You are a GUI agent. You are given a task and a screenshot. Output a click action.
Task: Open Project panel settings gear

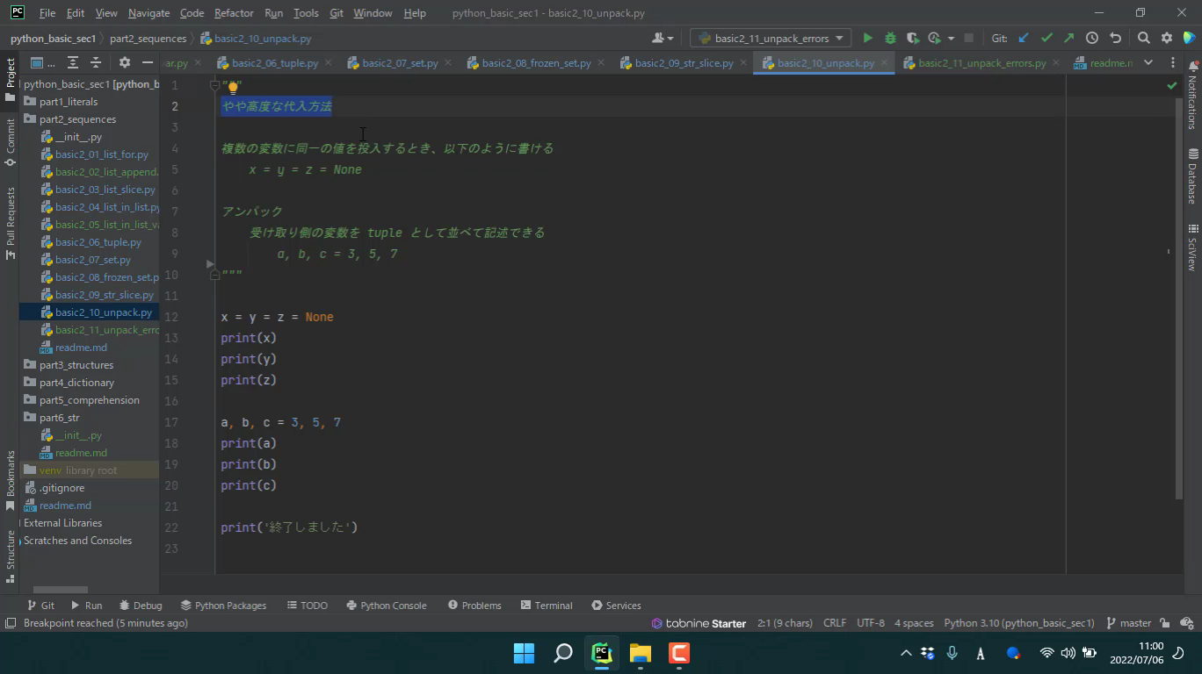click(124, 62)
